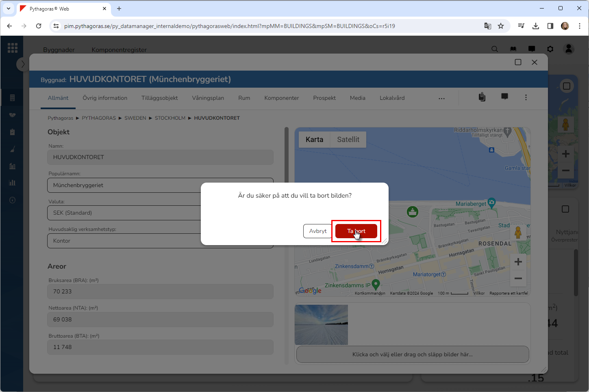The height and width of the screenshot is (392, 589).
Task: Confirm deletion with Ta bort button
Action: point(356,231)
